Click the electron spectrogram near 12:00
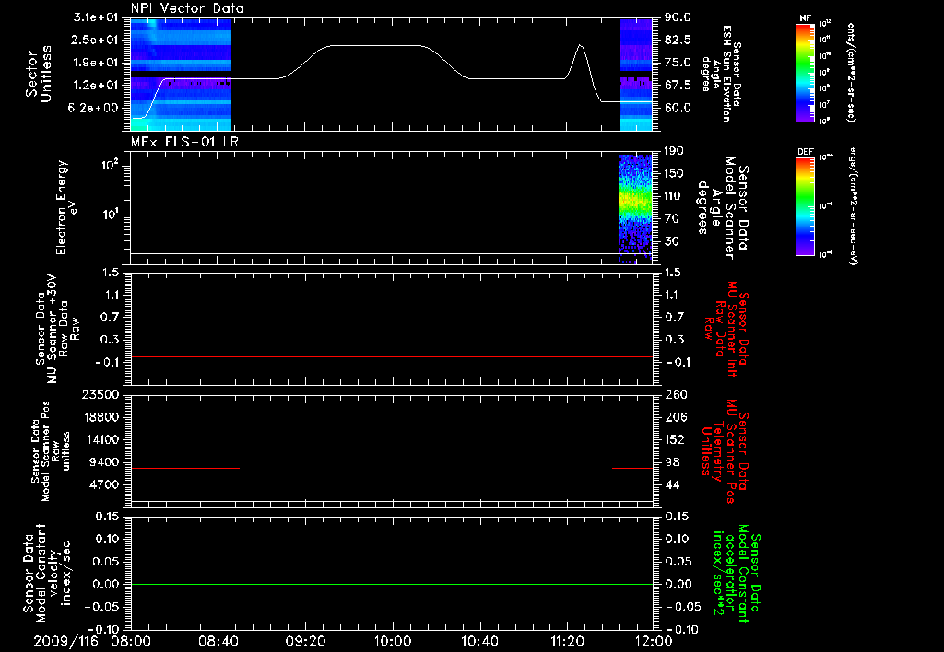Screen dimensions: 944x652 pos(635,209)
